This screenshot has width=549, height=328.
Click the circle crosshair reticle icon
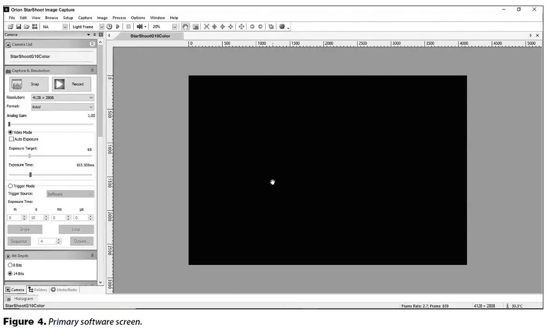(215, 27)
